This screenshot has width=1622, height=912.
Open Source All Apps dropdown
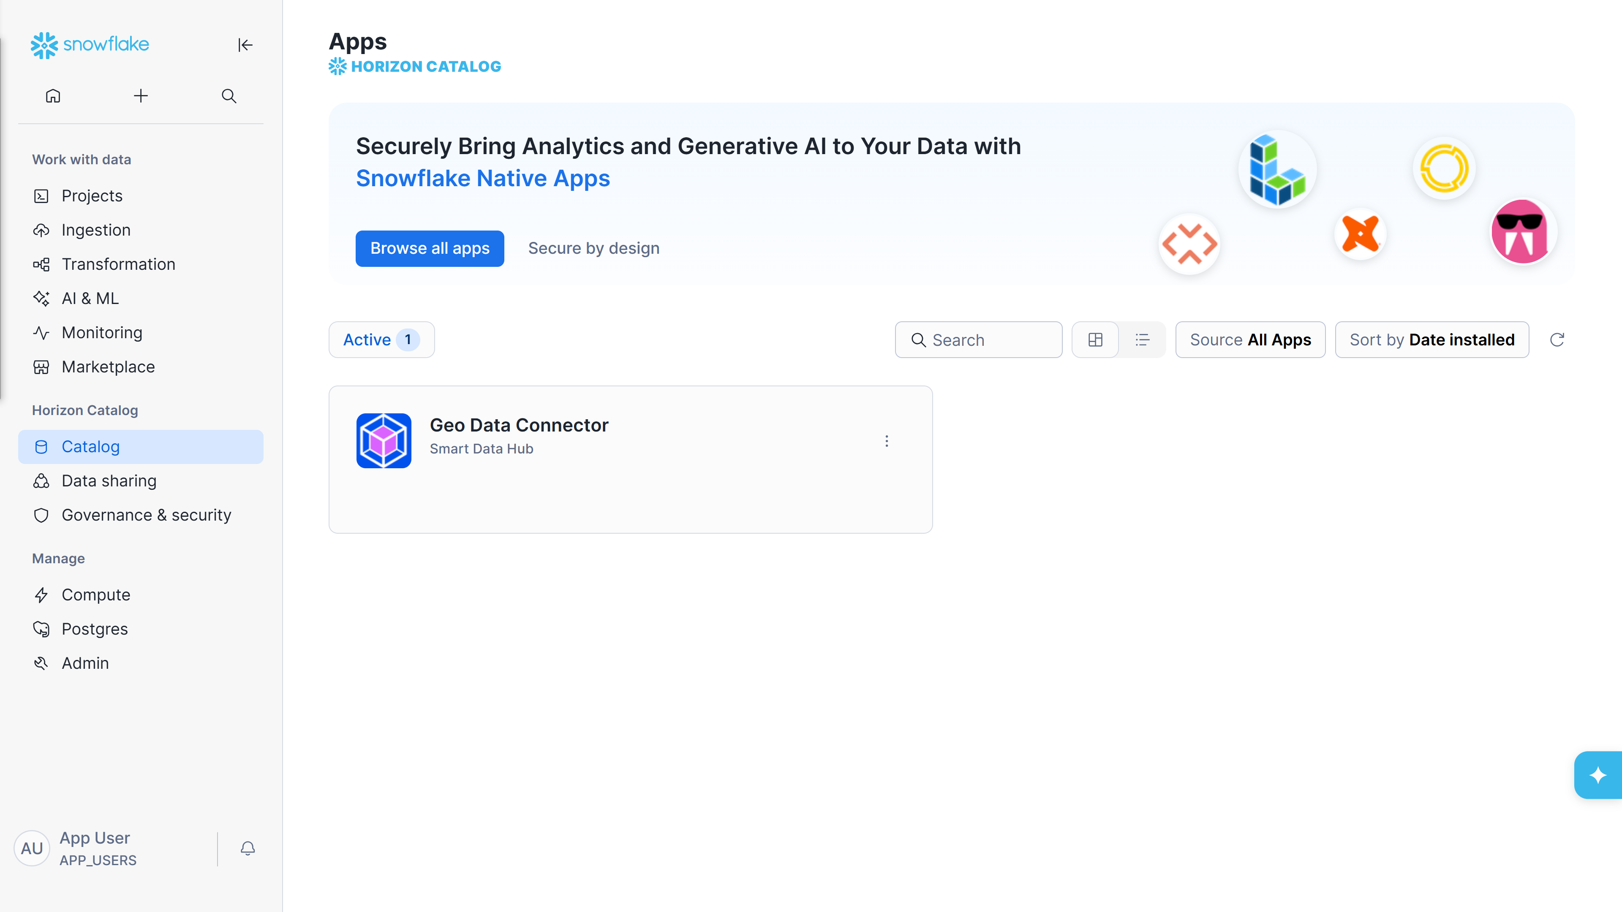click(x=1250, y=340)
